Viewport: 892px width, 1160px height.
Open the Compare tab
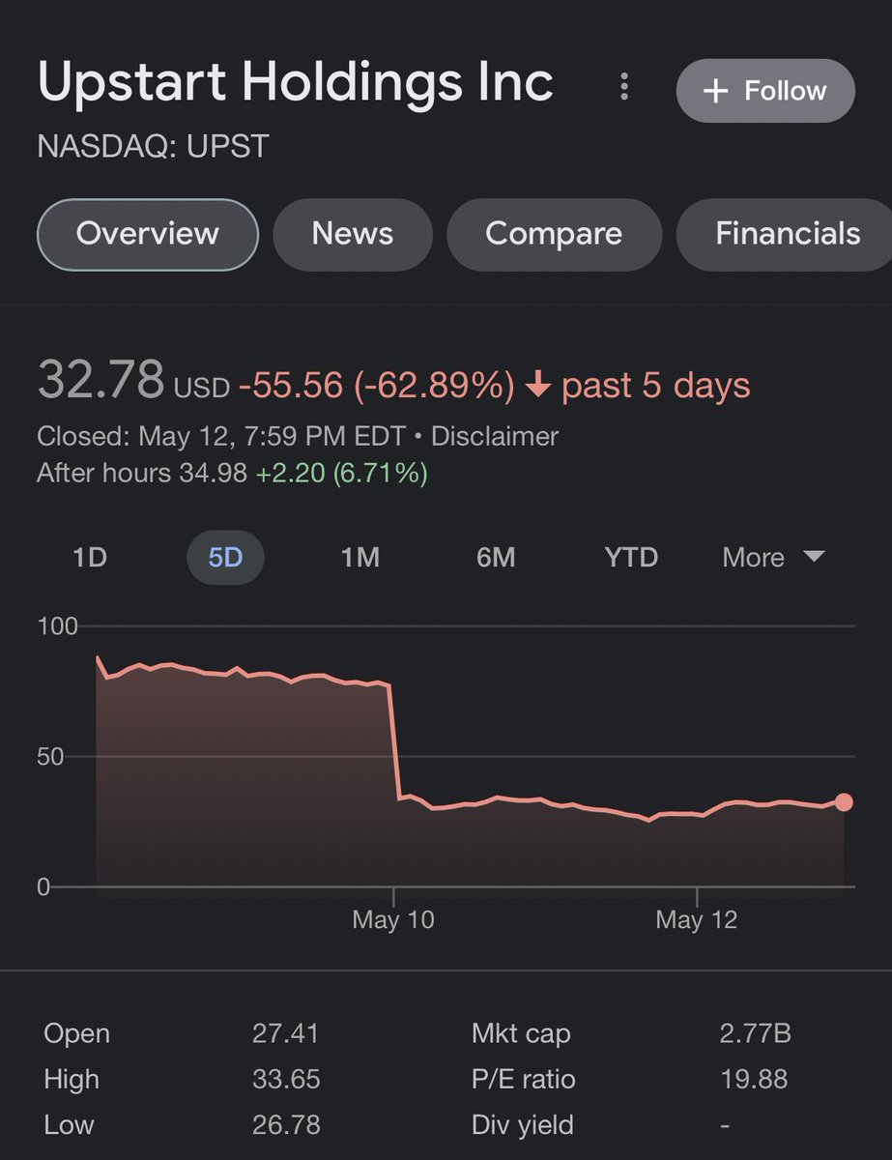pos(554,234)
